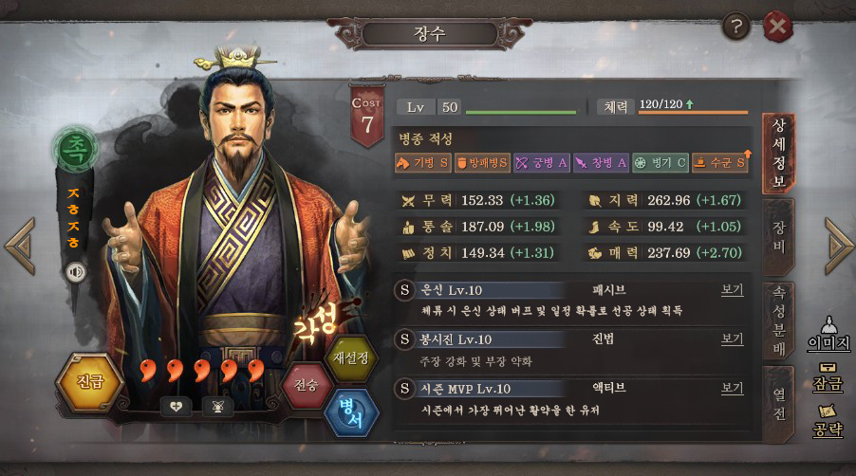Select the 수군 S troop type badge
Screen dimensions: 856x476
point(720,162)
